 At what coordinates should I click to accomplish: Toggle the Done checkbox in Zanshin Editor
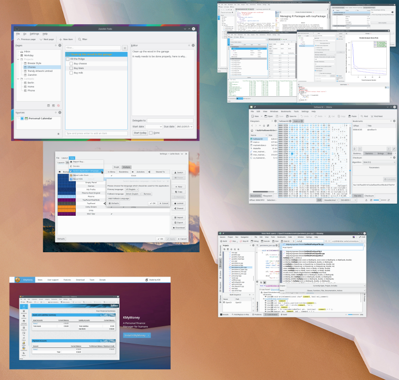tap(151, 133)
